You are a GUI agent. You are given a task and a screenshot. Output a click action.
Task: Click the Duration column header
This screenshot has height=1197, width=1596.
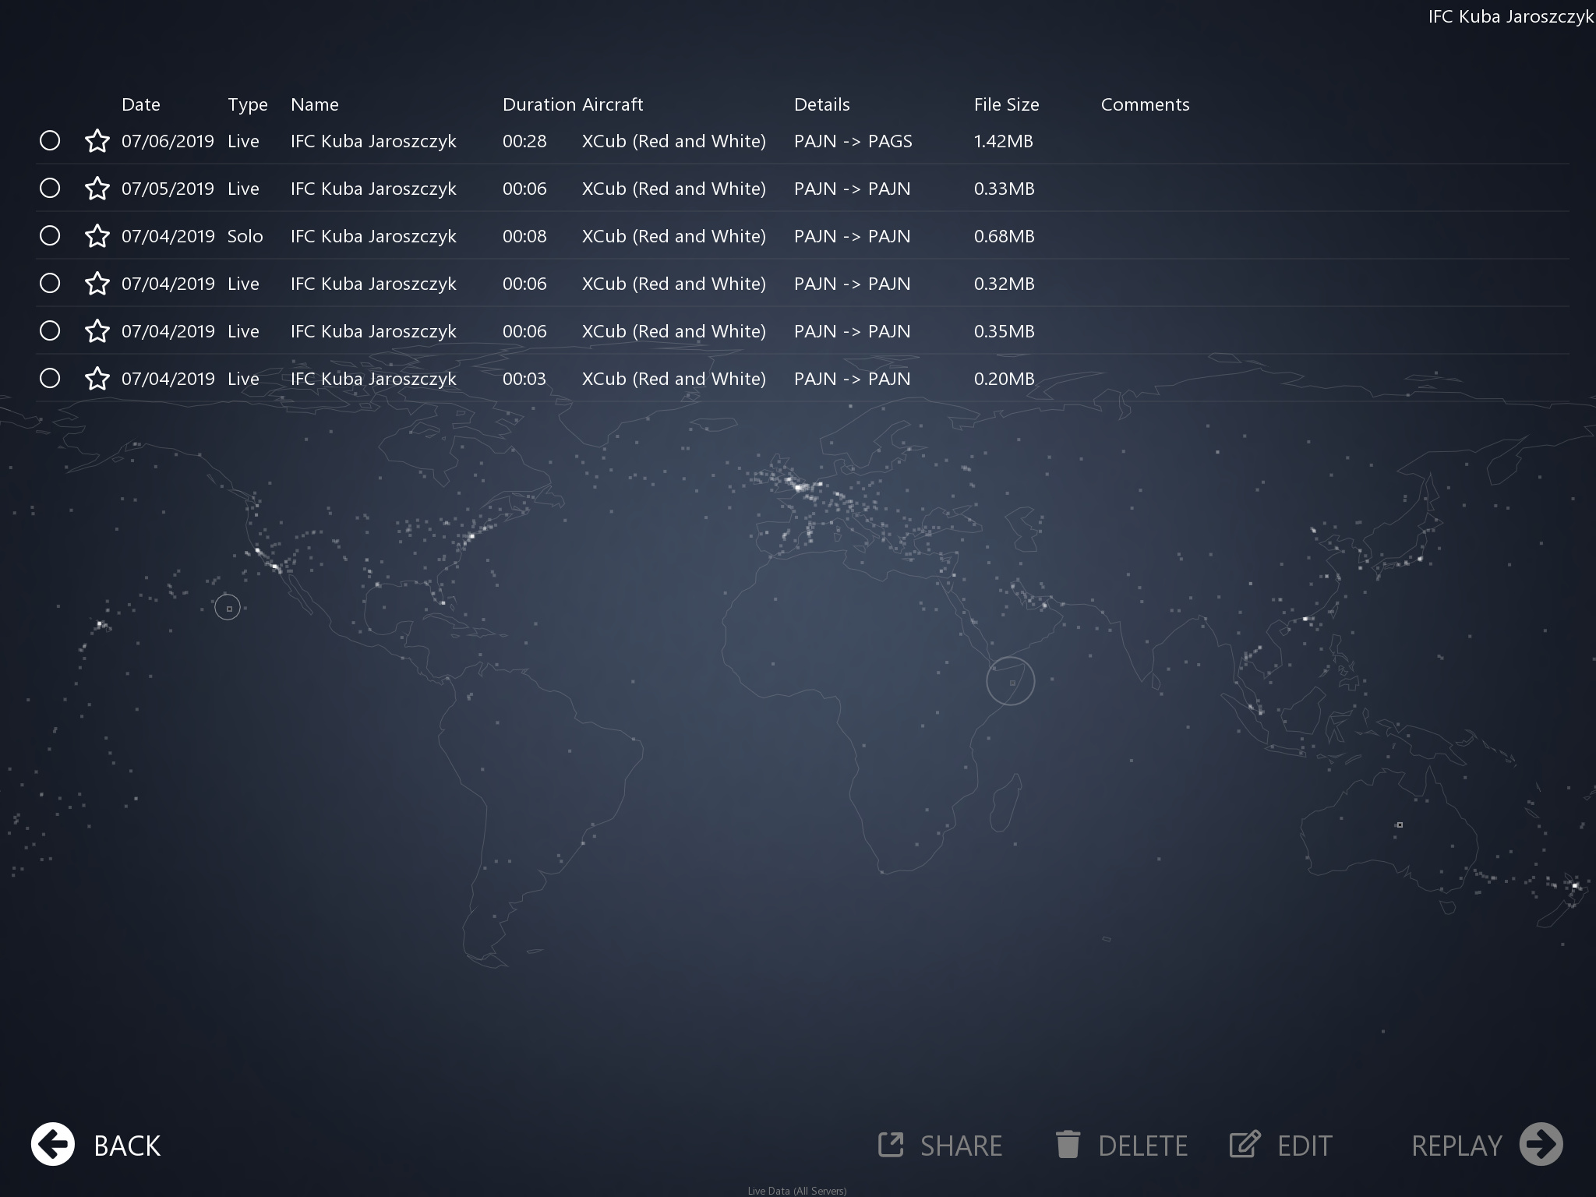(538, 104)
